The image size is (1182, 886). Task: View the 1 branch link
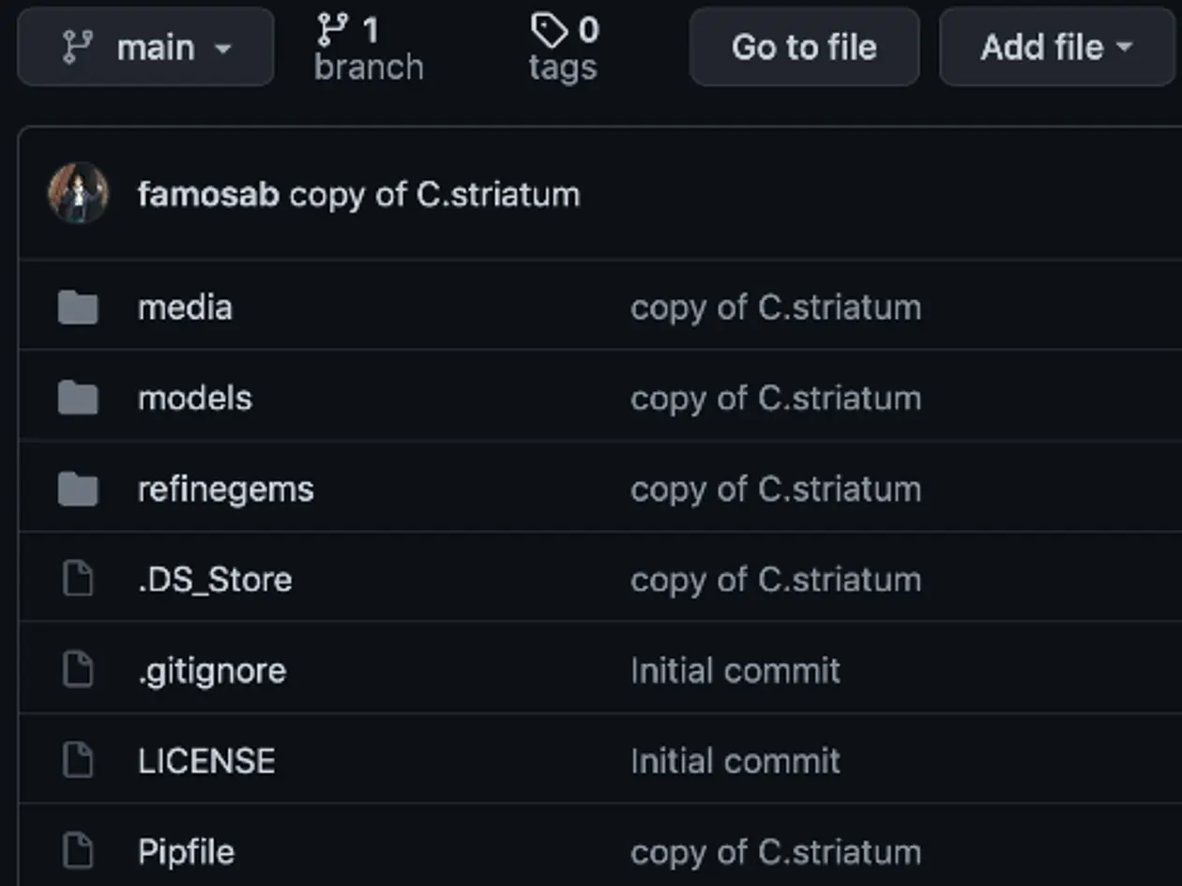pyautogui.click(x=370, y=48)
